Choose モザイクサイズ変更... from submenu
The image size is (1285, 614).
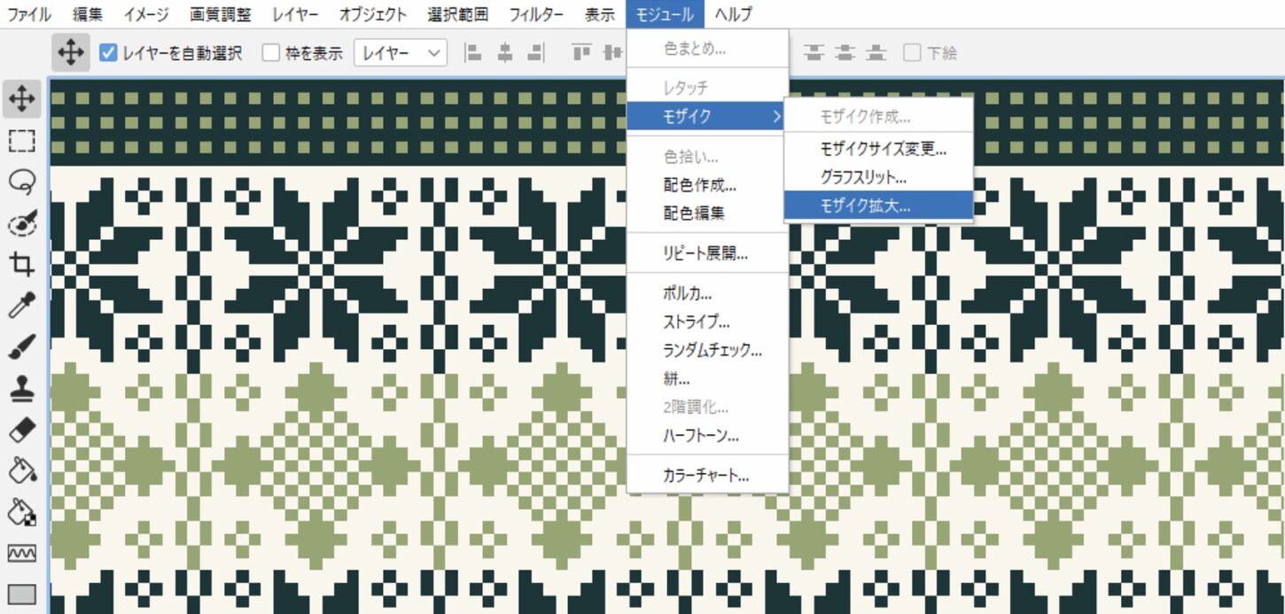[x=878, y=149]
